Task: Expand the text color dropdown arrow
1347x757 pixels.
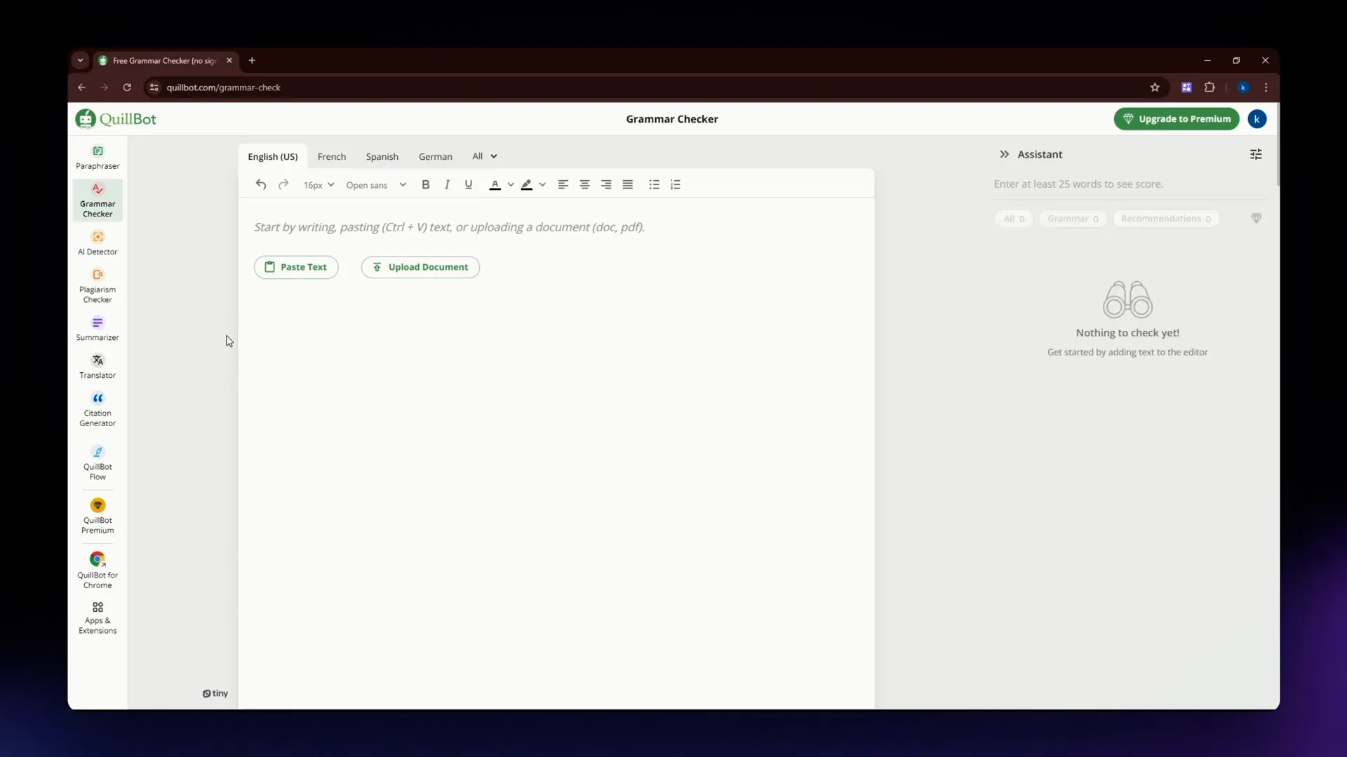Action: click(511, 184)
